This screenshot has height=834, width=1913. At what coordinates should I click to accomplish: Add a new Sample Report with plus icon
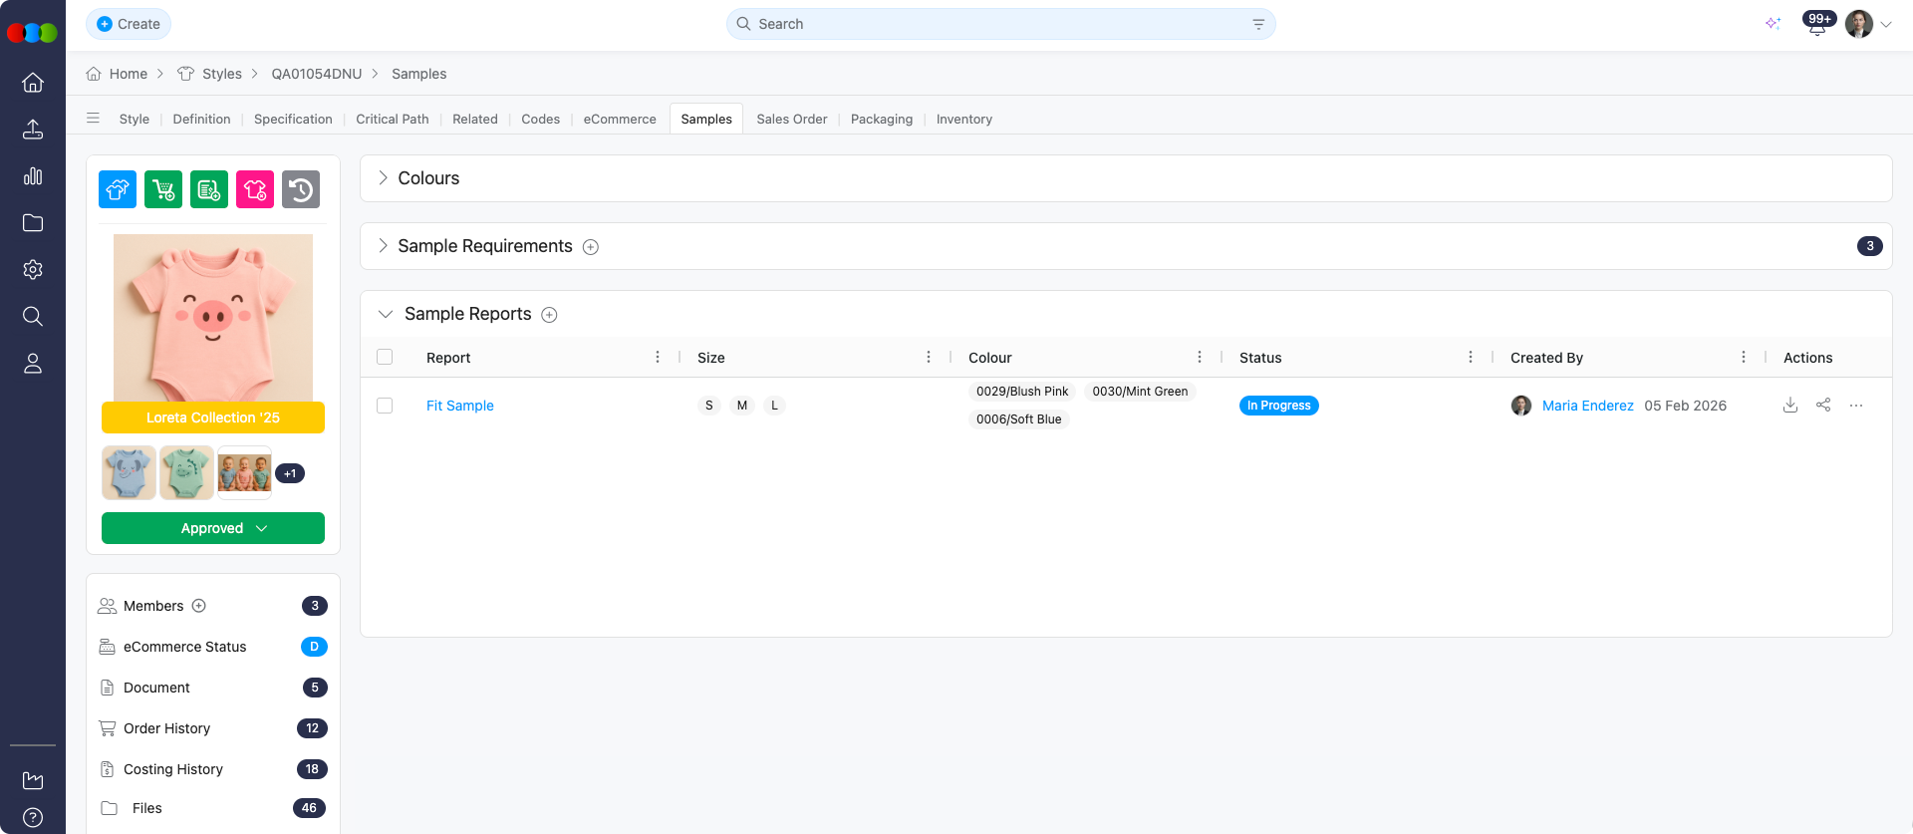549,315
